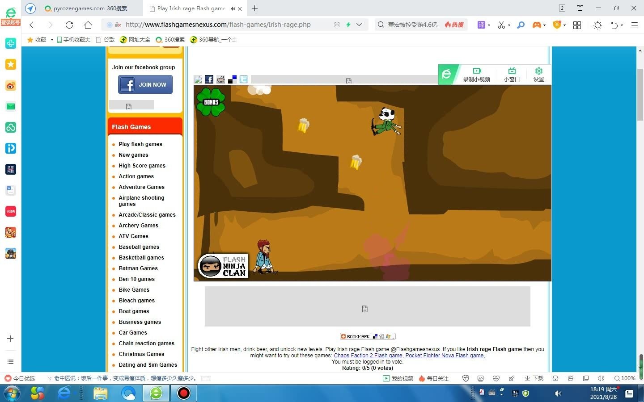Open the green mail icon in sidebar
Image resolution: width=644 pixels, height=402 pixels.
[x=11, y=106]
